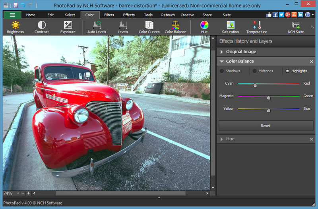Viewport: 318px width, 209px height.
Task: Open the NCH Suite toolbar icon
Action: click(x=296, y=25)
